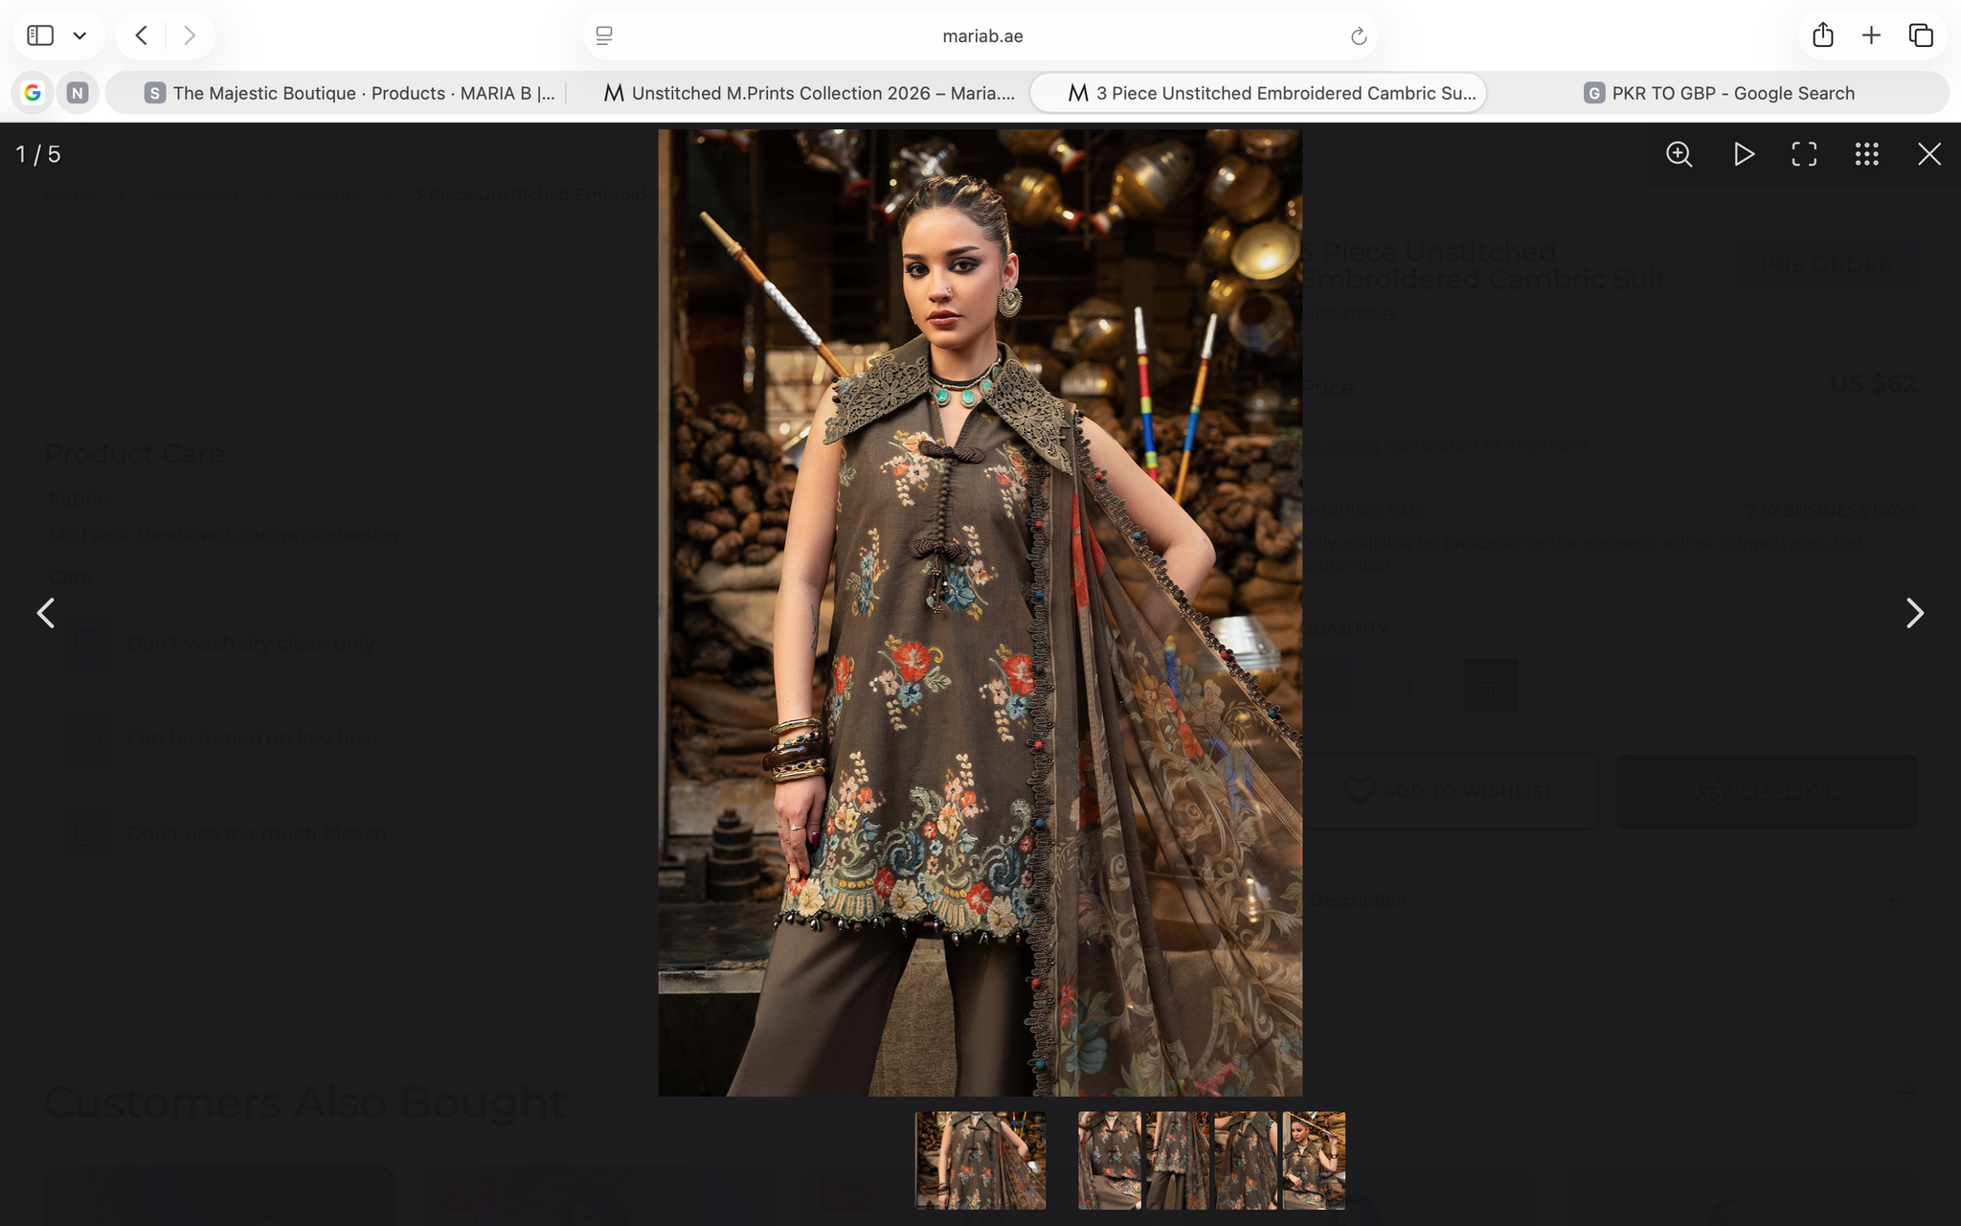Start the lightbox slideshow playback
The height and width of the screenshot is (1226, 1961).
point(1743,154)
